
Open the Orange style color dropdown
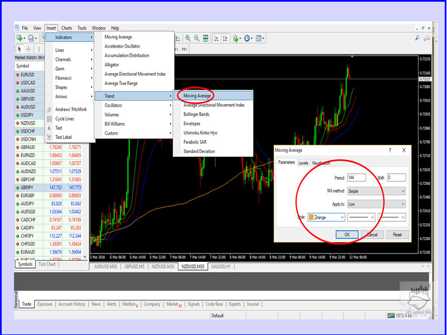pyautogui.click(x=326, y=217)
